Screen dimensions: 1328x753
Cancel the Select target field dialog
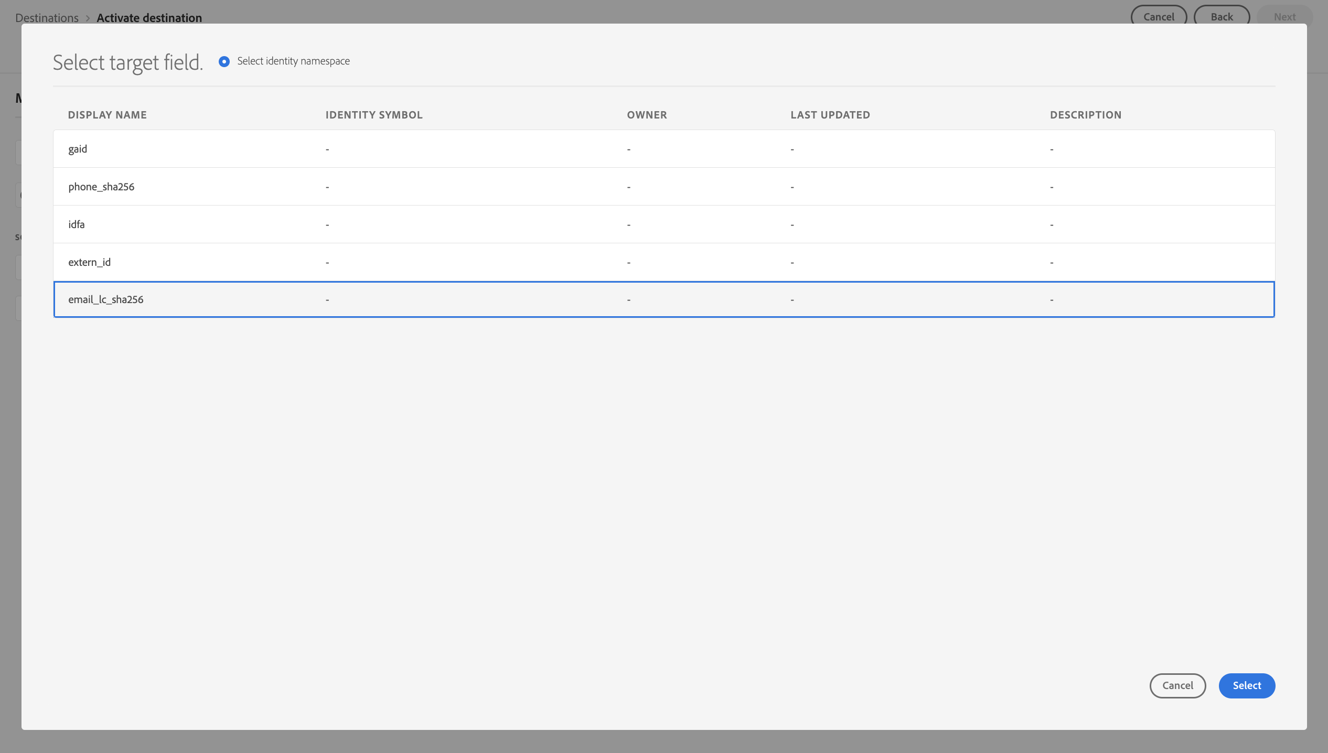(x=1177, y=685)
